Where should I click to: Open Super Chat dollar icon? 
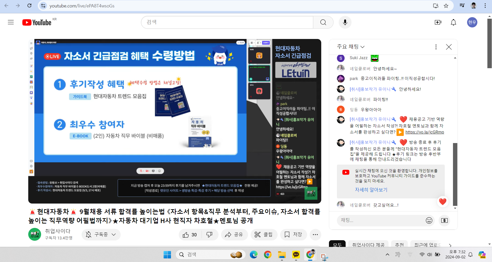pos(444,220)
